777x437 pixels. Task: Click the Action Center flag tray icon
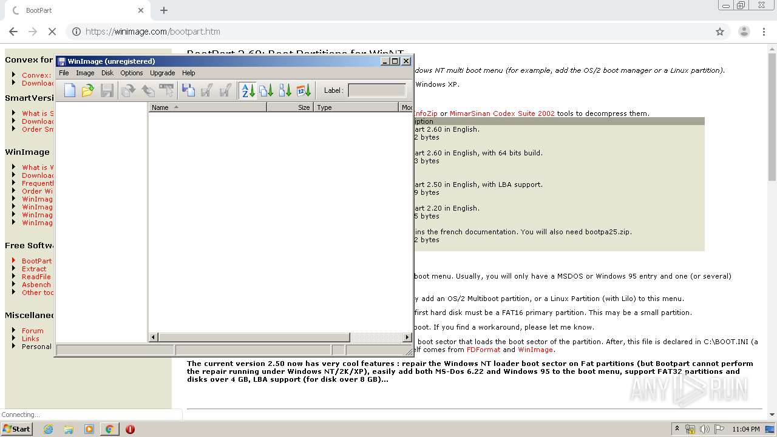click(x=719, y=429)
